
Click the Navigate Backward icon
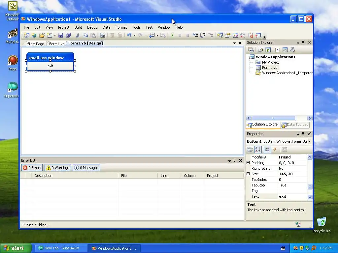tap(152, 35)
